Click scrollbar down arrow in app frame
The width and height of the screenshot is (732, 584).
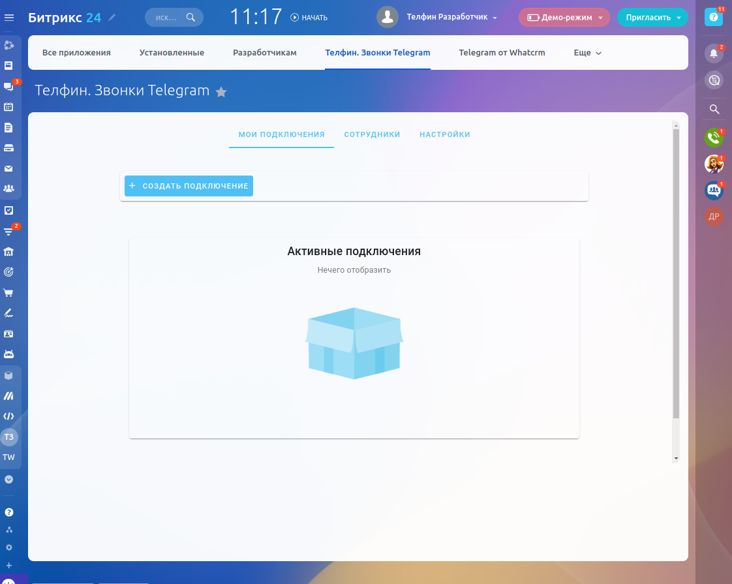676,459
